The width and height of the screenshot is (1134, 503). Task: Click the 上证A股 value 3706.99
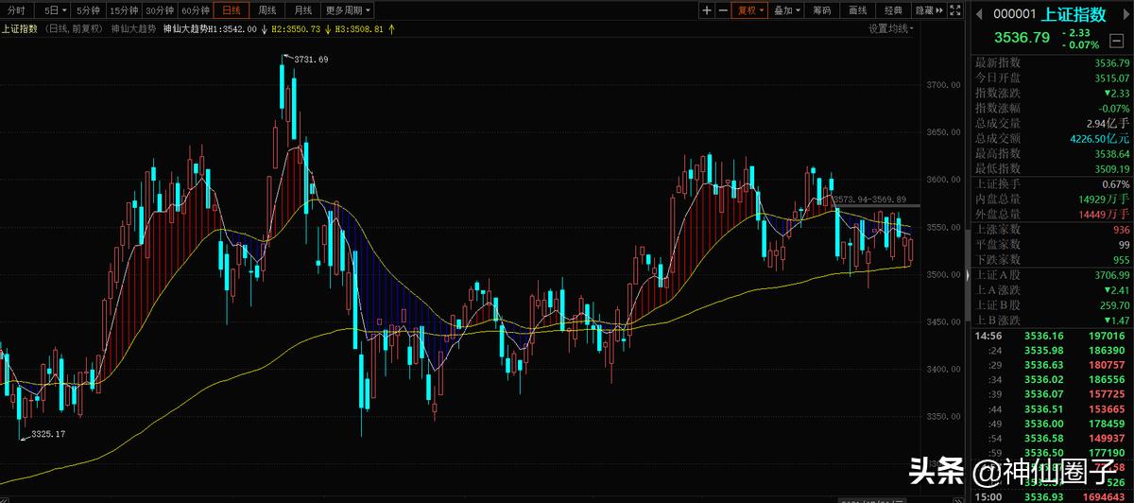1110,274
